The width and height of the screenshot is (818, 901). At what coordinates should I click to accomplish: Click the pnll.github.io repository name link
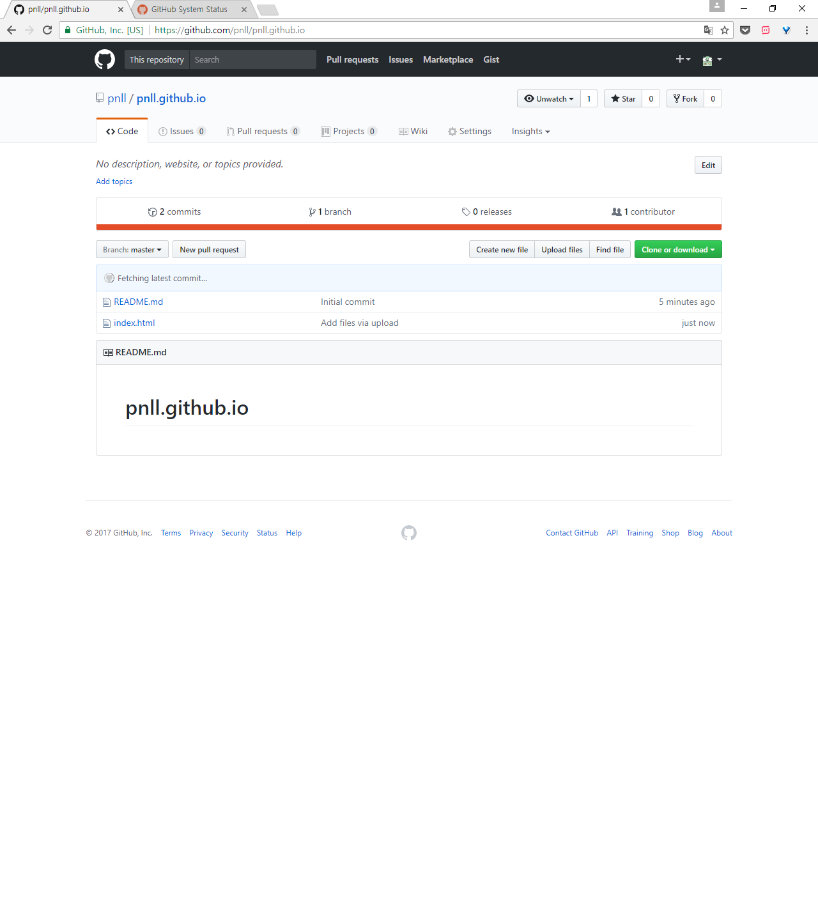pos(171,98)
